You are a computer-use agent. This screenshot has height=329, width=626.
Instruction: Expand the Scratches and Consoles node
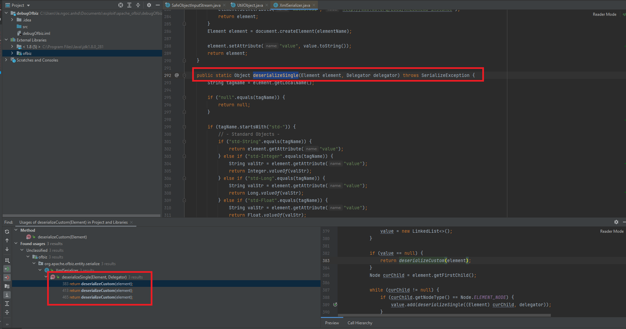[x=6, y=60]
